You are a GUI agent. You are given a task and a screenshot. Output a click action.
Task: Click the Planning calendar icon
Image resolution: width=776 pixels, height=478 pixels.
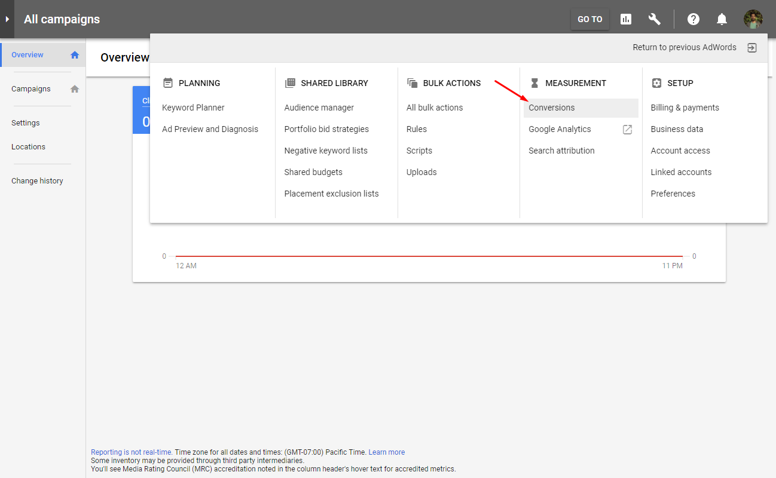click(168, 83)
